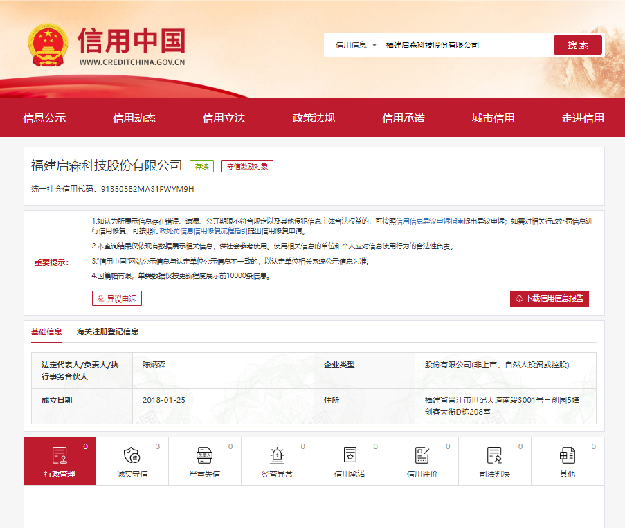Select the 基础信息 tab
Screen dimensions: 625x528
(x=46, y=331)
